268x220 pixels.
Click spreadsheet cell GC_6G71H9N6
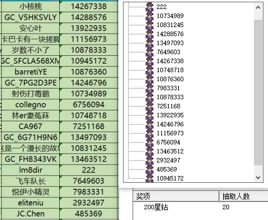(x=30, y=137)
